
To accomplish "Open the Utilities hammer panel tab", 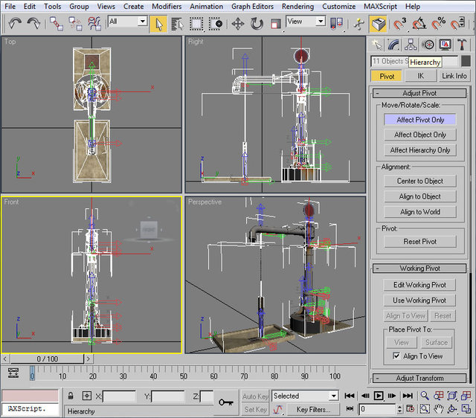I will (460, 45).
